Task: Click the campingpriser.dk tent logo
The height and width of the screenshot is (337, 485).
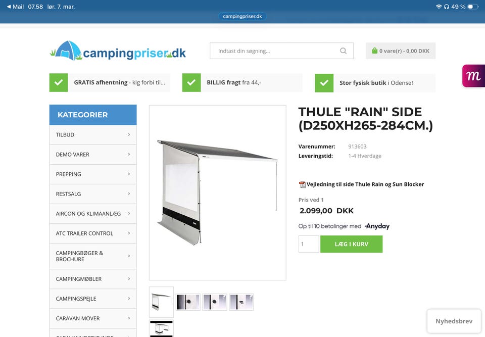Action: pos(118,51)
